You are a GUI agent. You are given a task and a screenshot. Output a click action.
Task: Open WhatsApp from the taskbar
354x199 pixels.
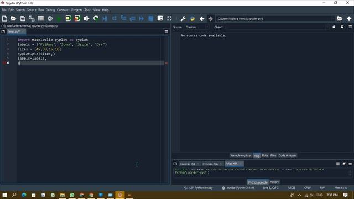pyautogui.click(x=72, y=195)
